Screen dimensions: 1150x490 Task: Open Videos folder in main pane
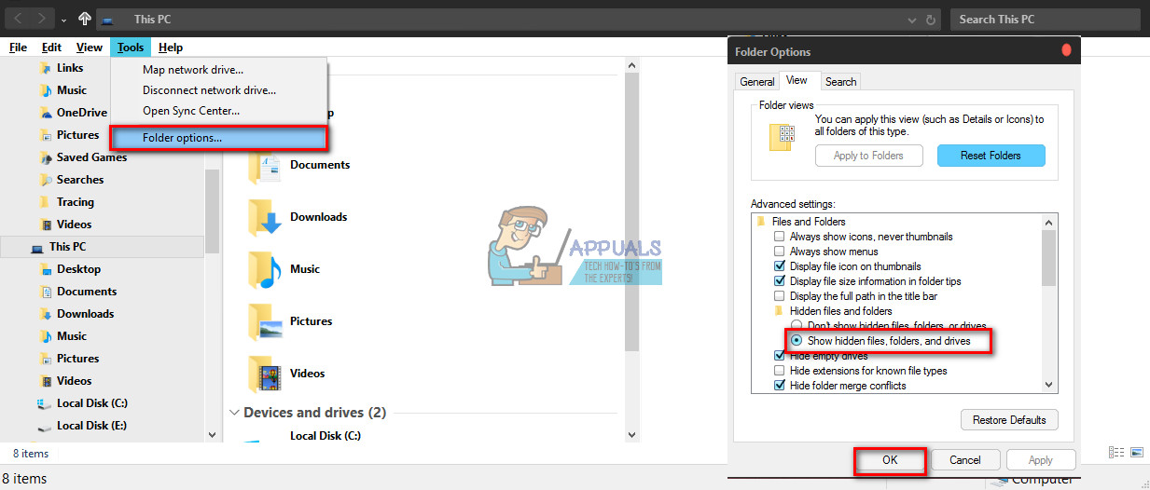click(x=287, y=374)
